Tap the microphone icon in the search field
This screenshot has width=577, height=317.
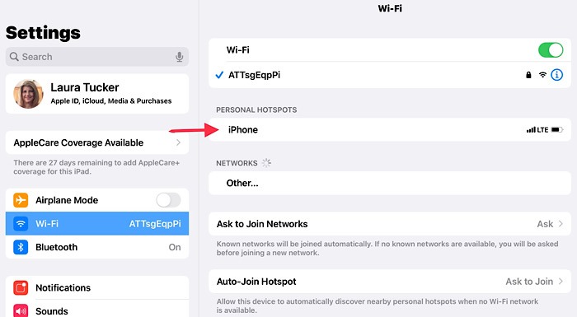coord(179,57)
